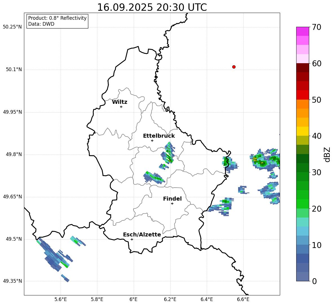334x305 pixels.
Task: Click the 40 tick on the colorbar
Action: pos(317,136)
